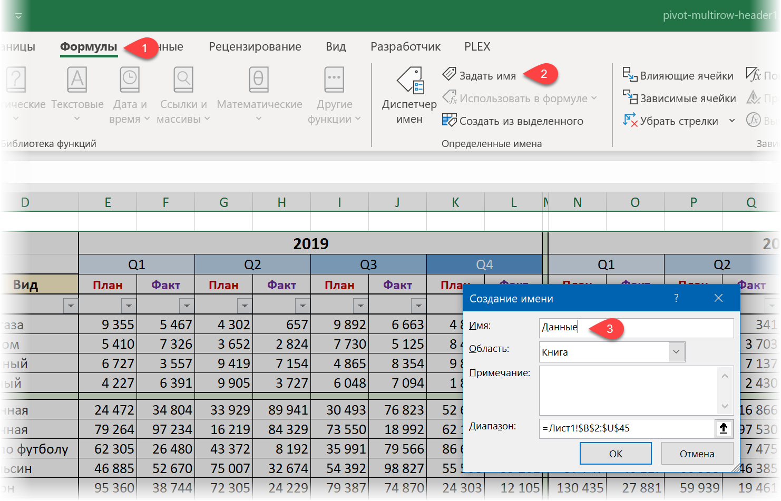The image size is (781, 501).
Task: Click the Q3 header under 2019
Action: 368,264
